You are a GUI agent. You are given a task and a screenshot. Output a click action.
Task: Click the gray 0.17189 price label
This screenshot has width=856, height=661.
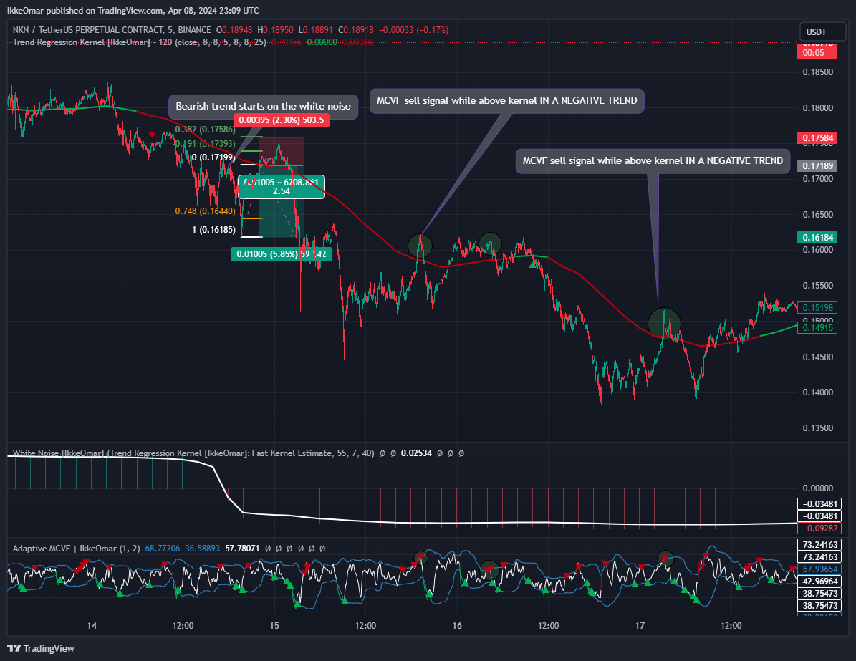(817, 165)
